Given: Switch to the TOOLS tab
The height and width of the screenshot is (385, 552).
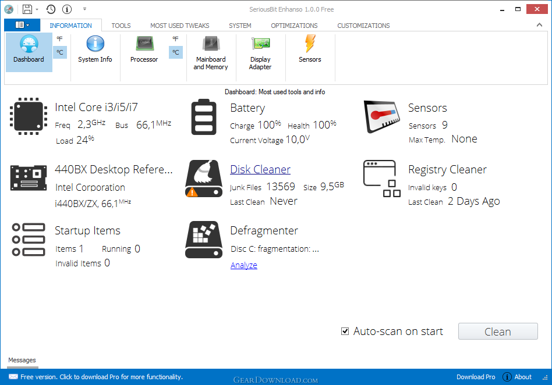Looking at the screenshot, I should (121, 26).
